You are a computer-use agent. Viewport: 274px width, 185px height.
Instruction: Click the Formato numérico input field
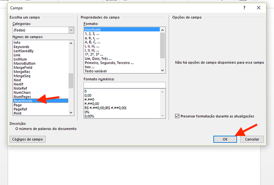124,85
